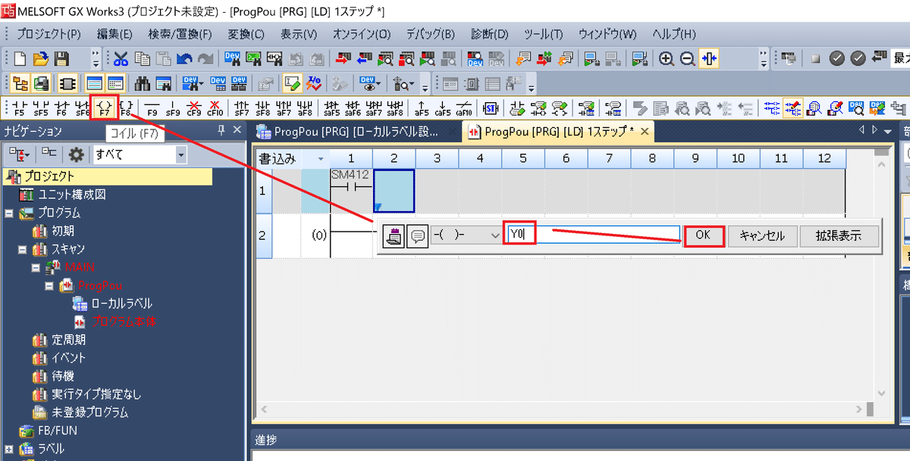Click the Read from PLC icon

click(x=365, y=58)
